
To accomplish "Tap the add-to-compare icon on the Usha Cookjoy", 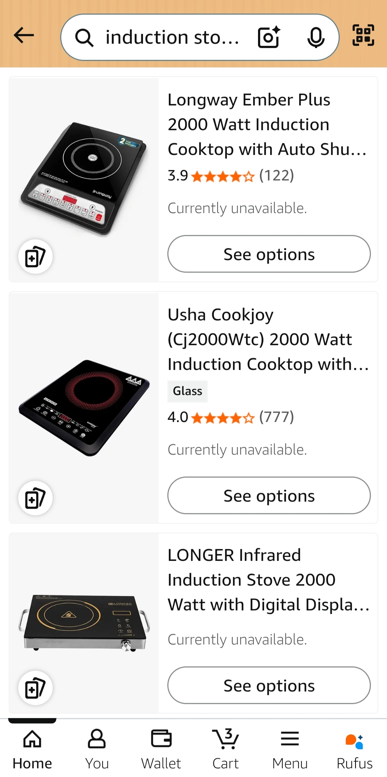I will click(35, 498).
